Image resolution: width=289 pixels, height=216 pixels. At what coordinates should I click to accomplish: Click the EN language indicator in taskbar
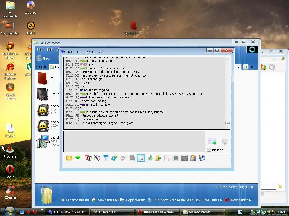click(240, 212)
